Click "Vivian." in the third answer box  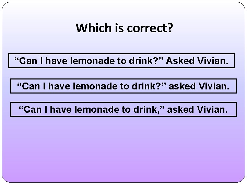[x=212, y=109]
